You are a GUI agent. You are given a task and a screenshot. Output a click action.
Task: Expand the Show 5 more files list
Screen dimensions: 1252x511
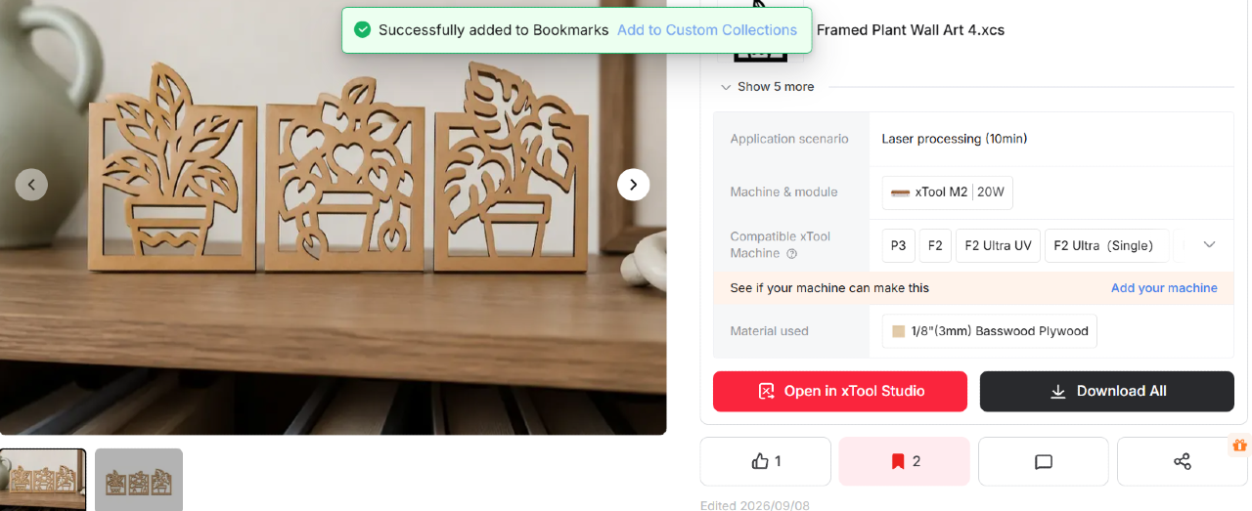coord(767,87)
